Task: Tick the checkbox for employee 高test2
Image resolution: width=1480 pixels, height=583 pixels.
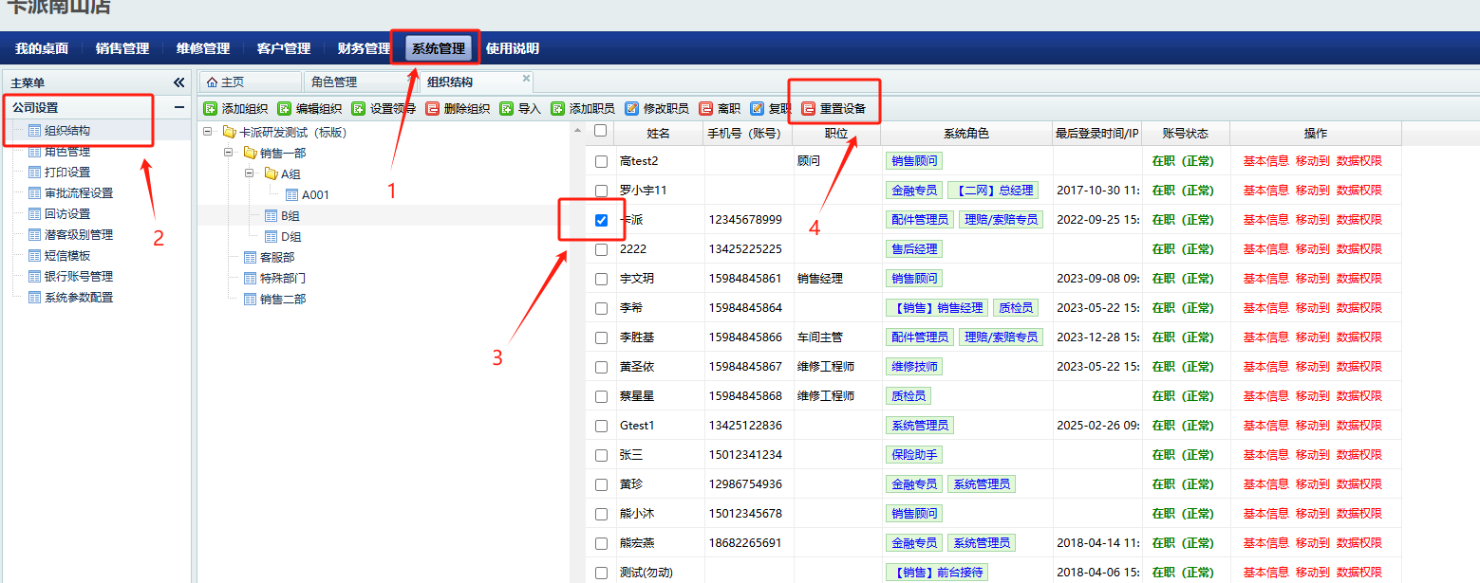Action: [x=601, y=161]
